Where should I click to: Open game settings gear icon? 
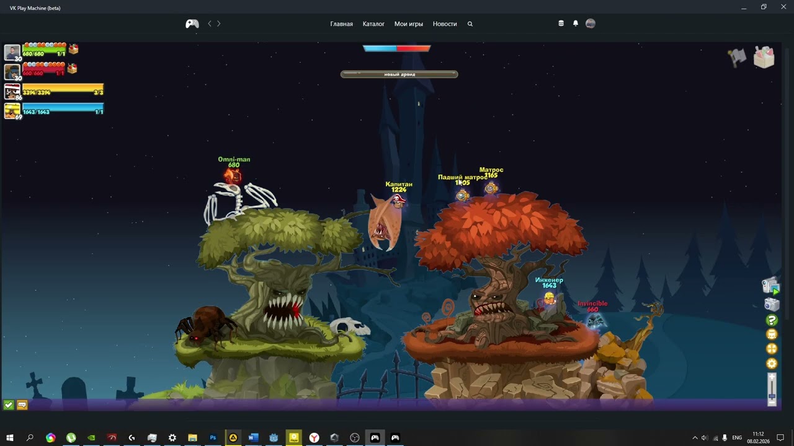(772, 364)
